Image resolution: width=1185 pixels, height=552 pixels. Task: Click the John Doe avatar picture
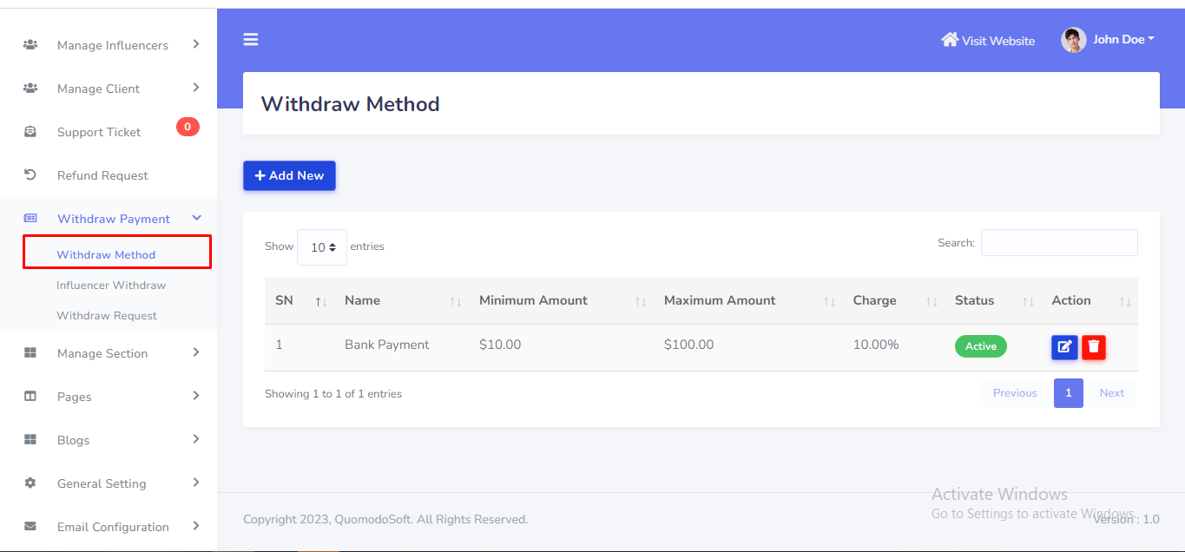pos(1073,40)
